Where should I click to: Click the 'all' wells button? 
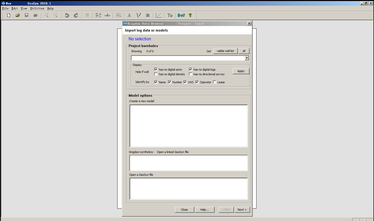(x=244, y=51)
